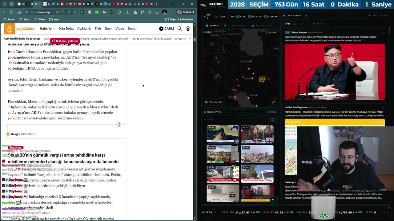The image size is (394, 221).
Task: Open browser settings and more menu
Action: [172, 12]
